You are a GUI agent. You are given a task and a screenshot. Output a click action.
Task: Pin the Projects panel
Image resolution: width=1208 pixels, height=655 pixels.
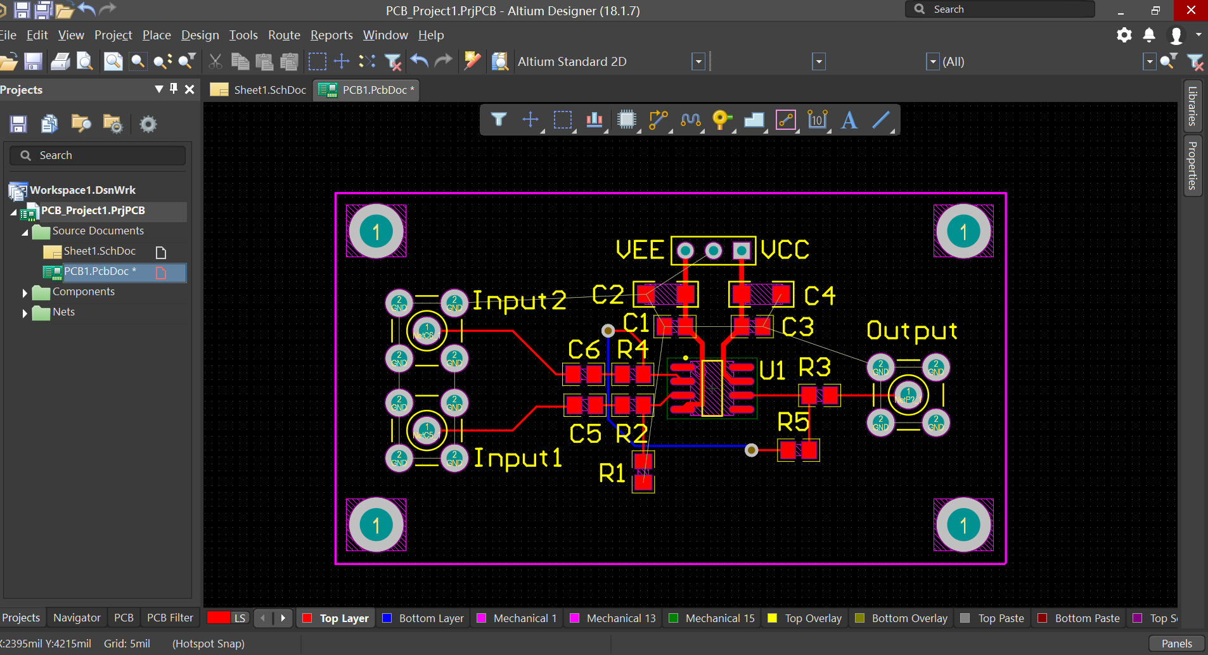pyautogui.click(x=174, y=89)
